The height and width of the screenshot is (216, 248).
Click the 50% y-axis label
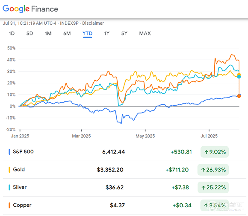tap(11, 48)
